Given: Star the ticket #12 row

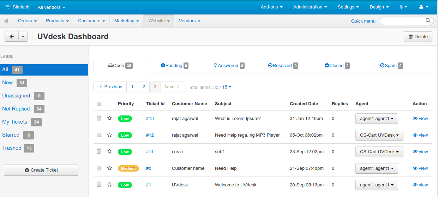Looking at the screenshot, I should [x=109, y=135].
